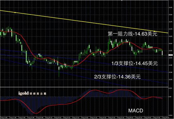Select the yellow descending resistance trendline

tap(84, 22)
